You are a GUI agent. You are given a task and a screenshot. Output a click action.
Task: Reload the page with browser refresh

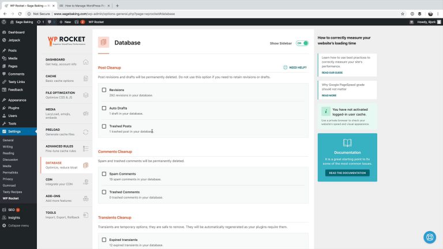(20, 14)
